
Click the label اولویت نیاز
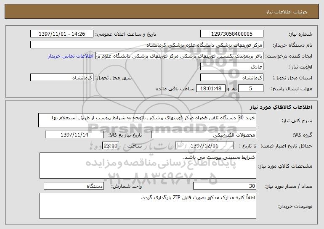click(x=300, y=67)
